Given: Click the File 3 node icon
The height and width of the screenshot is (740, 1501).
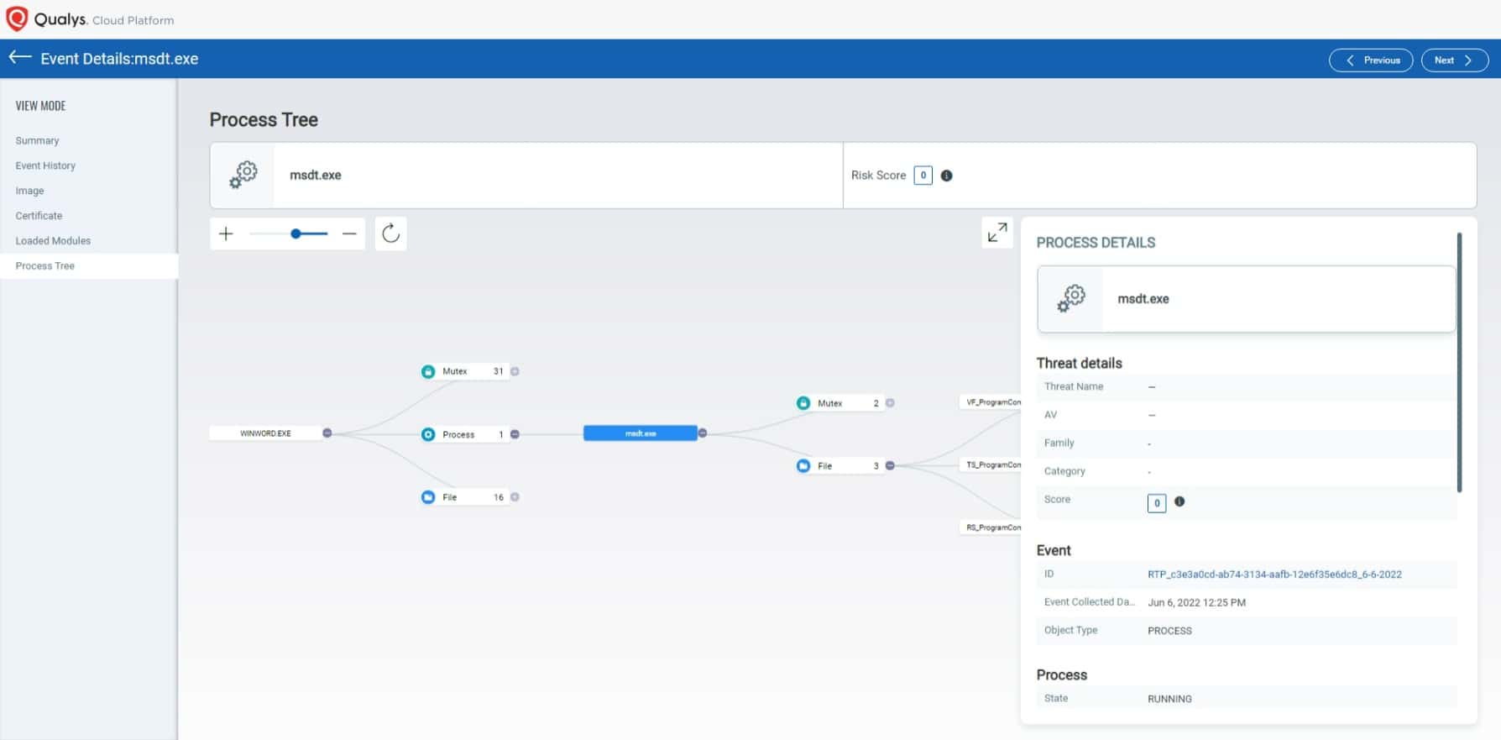Looking at the screenshot, I should coord(803,465).
